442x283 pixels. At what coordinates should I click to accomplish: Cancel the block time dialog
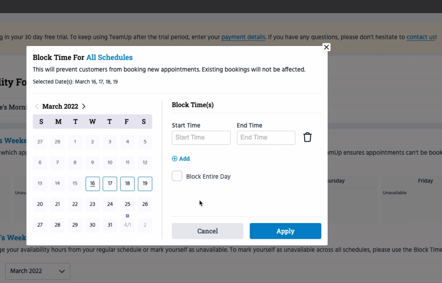coord(207,231)
